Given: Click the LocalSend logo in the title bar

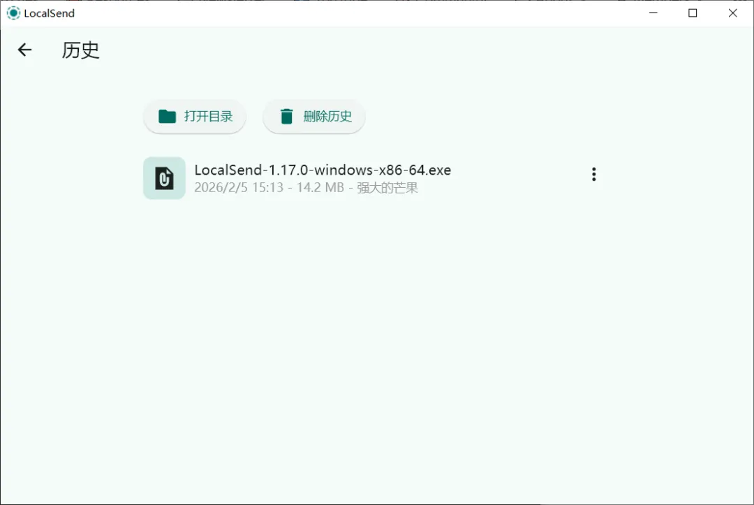Looking at the screenshot, I should 13,13.
